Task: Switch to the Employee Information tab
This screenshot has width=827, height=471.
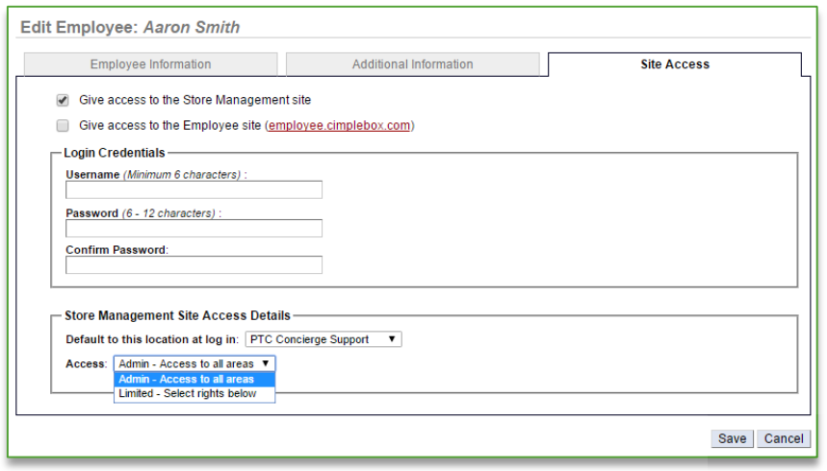Action: (x=150, y=64)
